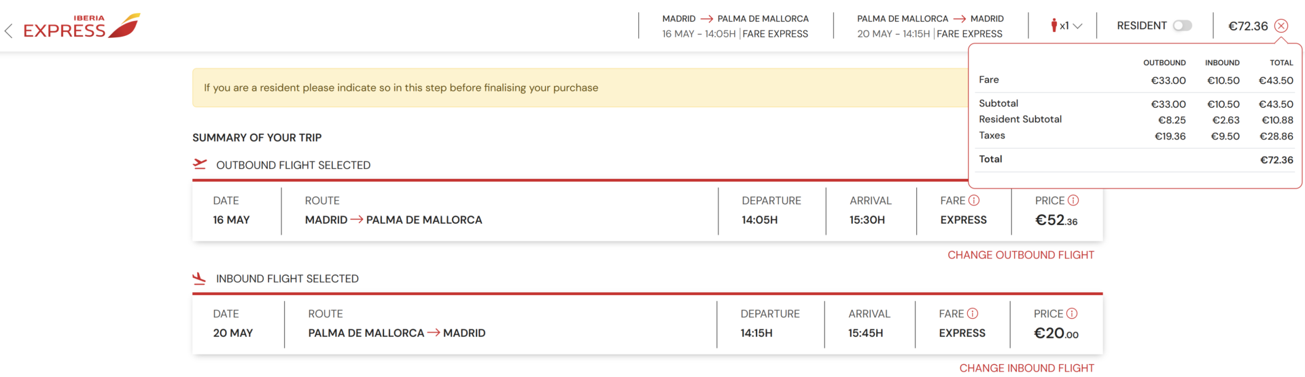Click outbound PRICE info icon
This screenshot has height=377, width=1305.
(x=1073, y=200)
